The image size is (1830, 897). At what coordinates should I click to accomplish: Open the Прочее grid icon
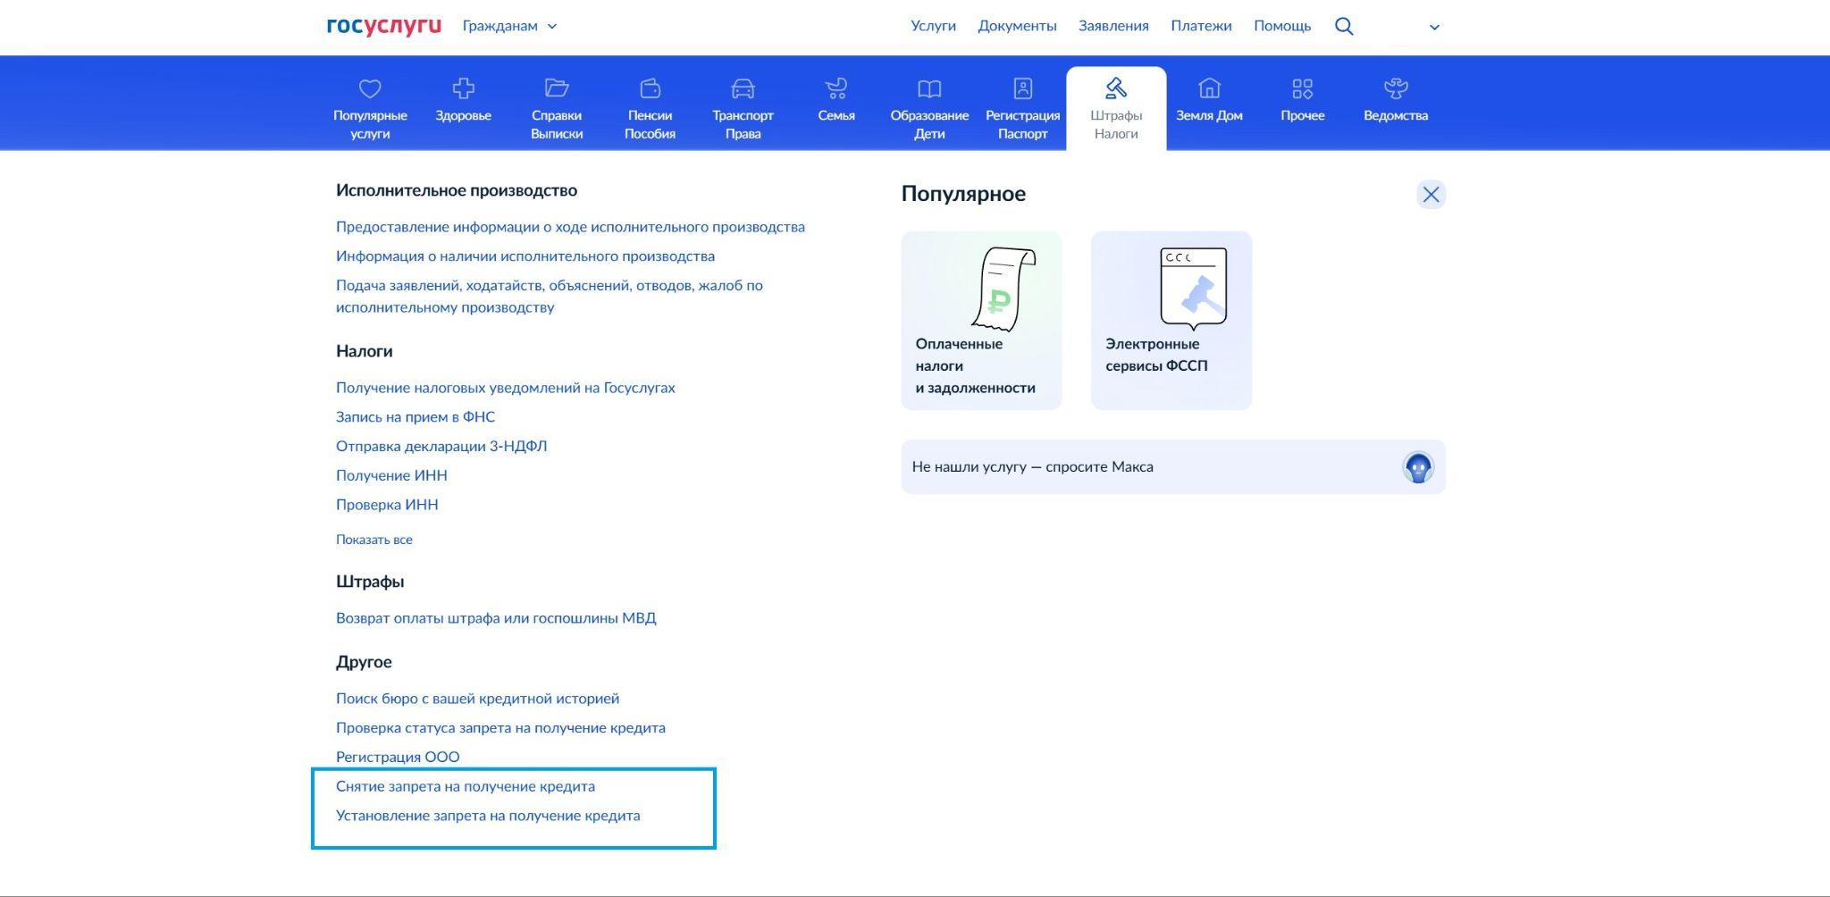pyautogui.click(x=1302, y=88)
